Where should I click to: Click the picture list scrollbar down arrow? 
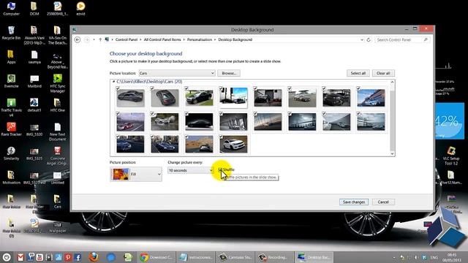(392, 153)
